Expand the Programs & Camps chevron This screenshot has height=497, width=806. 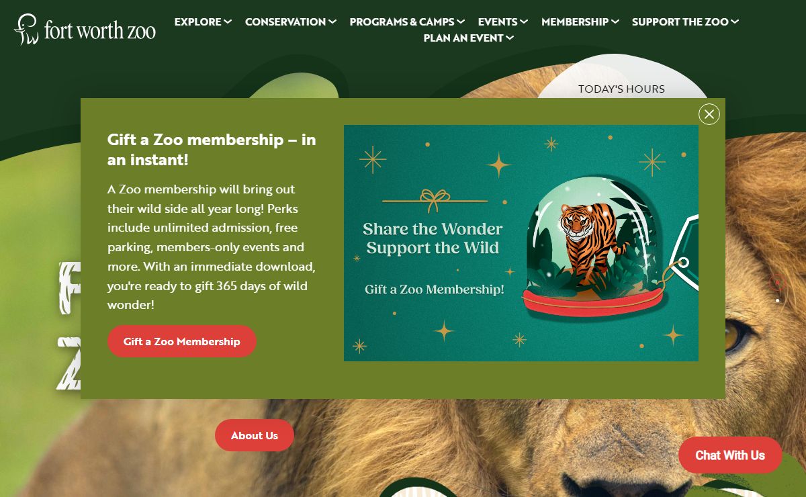pos(461,21)
